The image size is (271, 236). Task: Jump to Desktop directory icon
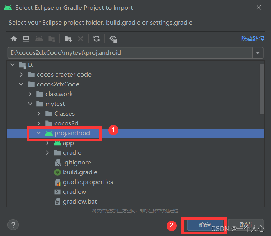pyautogui.click(x=26, y=39)
